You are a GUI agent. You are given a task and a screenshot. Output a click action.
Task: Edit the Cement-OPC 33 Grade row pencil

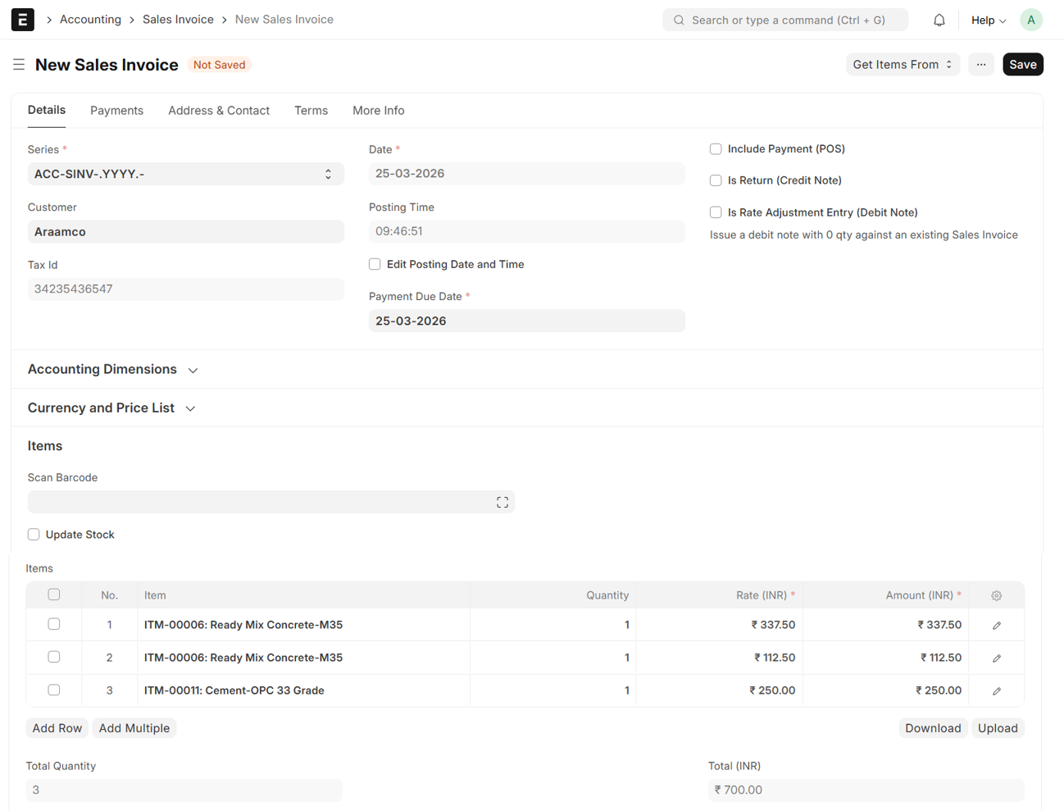pyautogui.click(x=996, y=690)
